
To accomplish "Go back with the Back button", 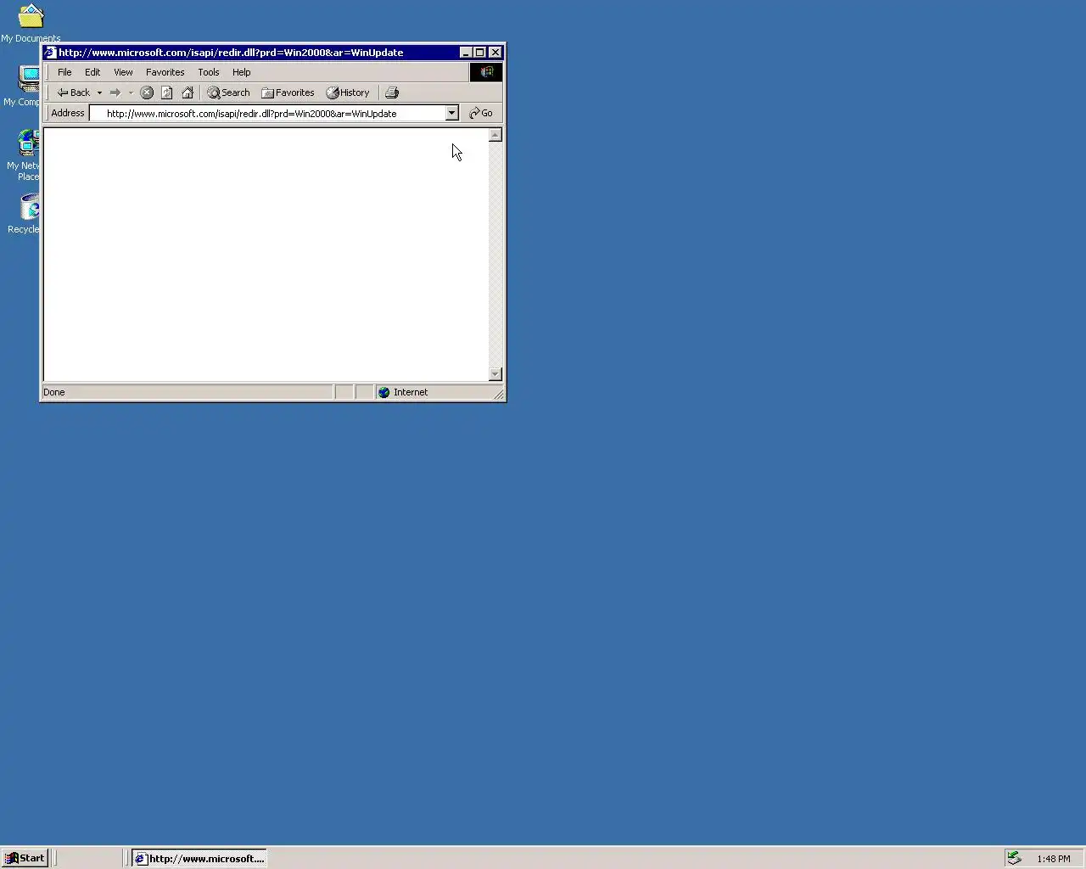I will [x=73, y=93].
